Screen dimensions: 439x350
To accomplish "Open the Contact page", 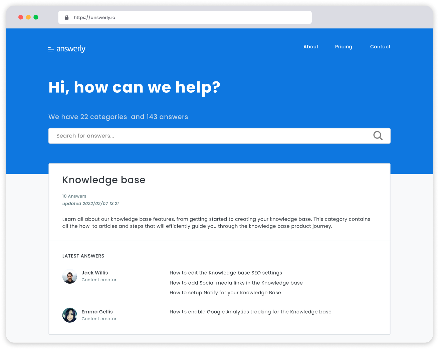I will pyautogui.click(x=380, y=47).
